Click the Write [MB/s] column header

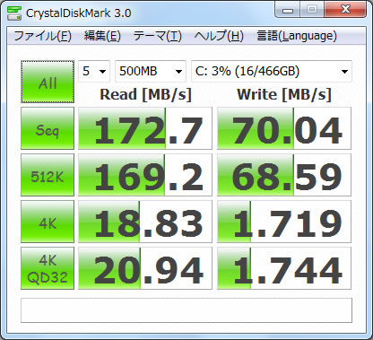click(x=284, y=94)
